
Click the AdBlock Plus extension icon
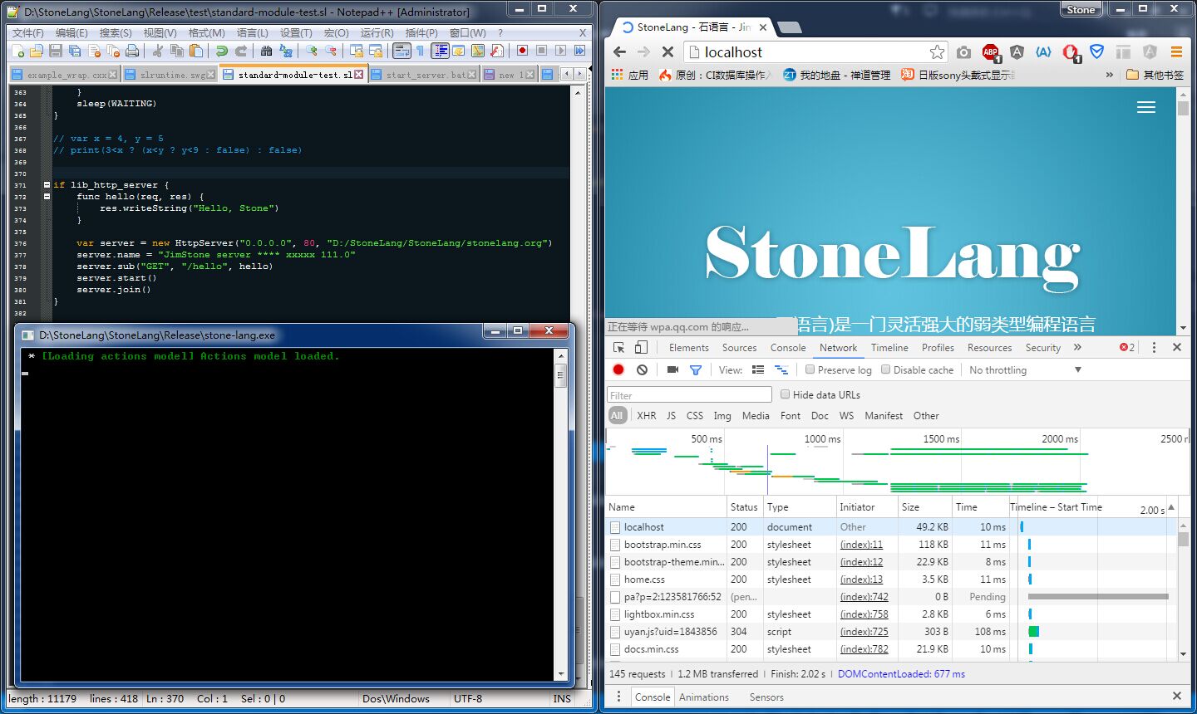tap(991, 52)
